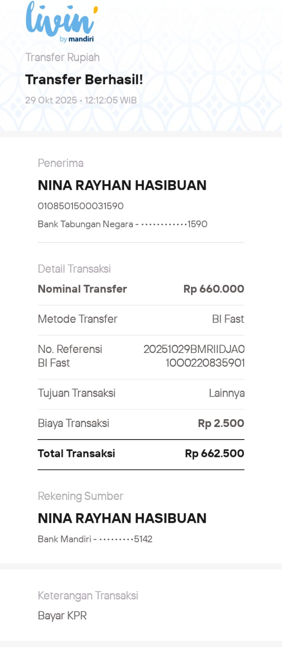Click the Detail Transaksi section heading
This screenshot has width=282, height=666.
click(x=74, y=269)
